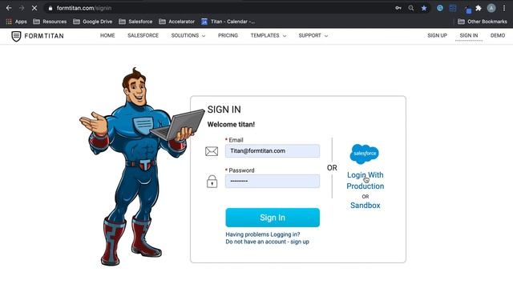Open the Chrome three-dot menu
The height and width of the screenshot is (288, 513).
(504, 8)
